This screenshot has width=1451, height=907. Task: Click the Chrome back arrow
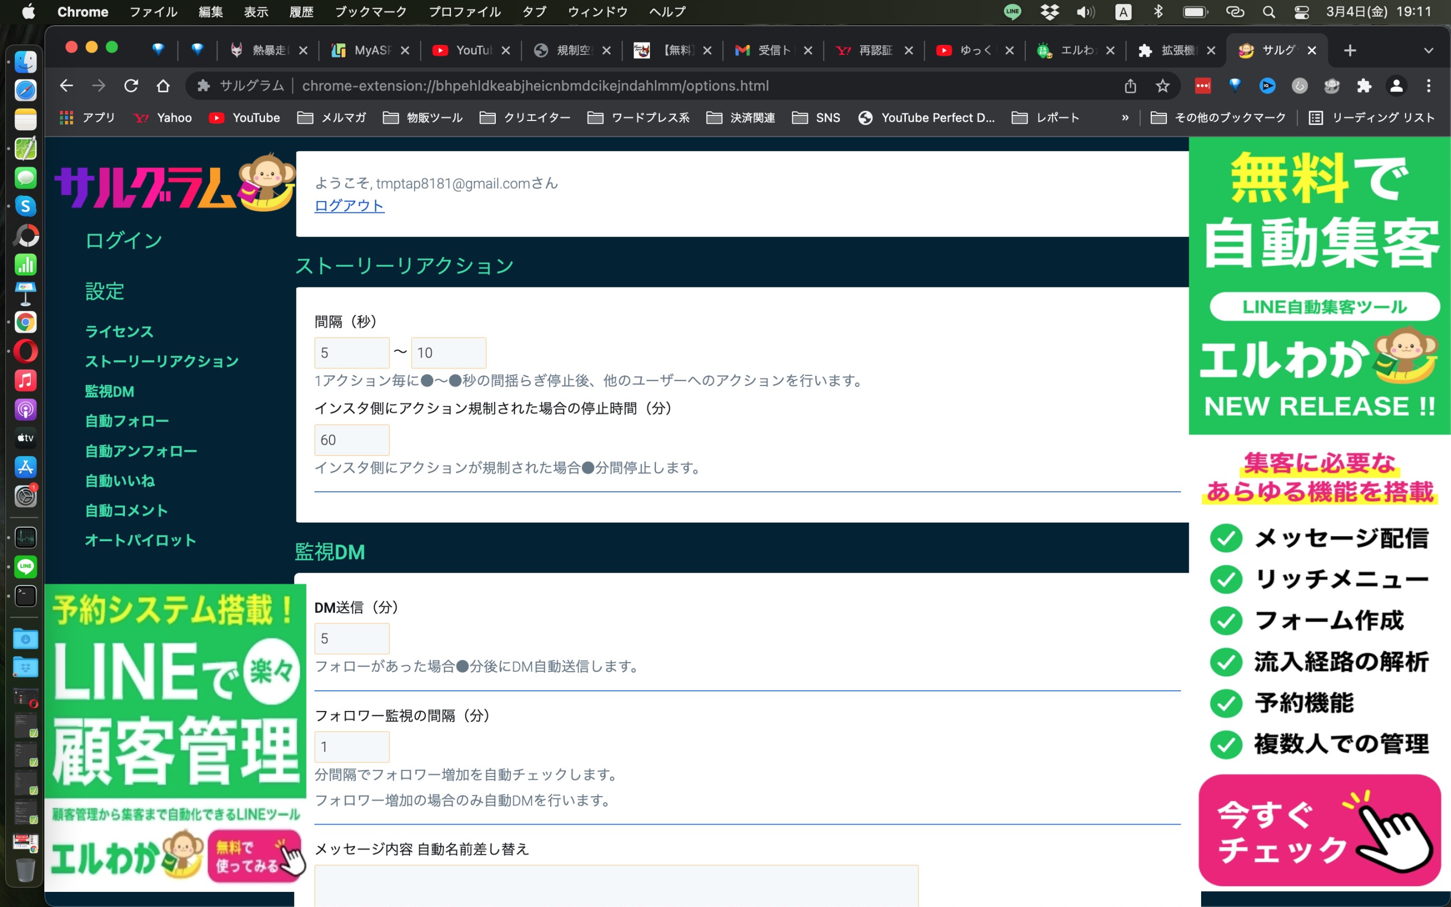pyautogui.click(x=66, y=86)
